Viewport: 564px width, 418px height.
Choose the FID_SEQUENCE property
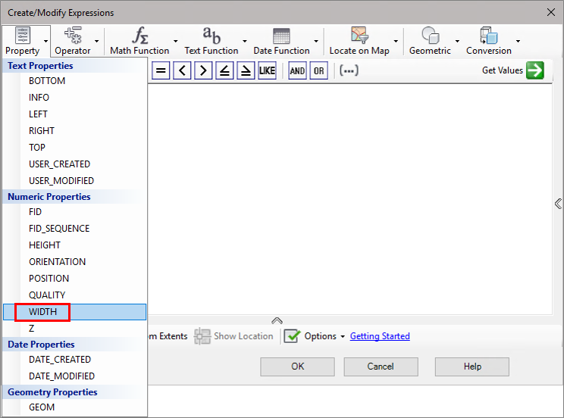(74, 228)
